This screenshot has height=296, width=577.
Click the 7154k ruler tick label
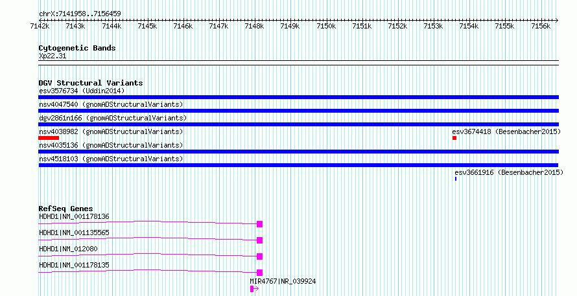tap(469, 26)
